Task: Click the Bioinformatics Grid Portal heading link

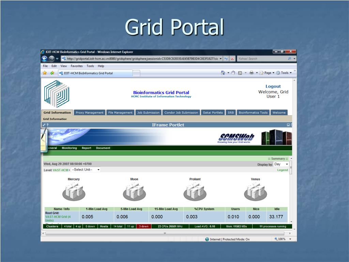Action: pyautogui.click(x=161, y=92)
